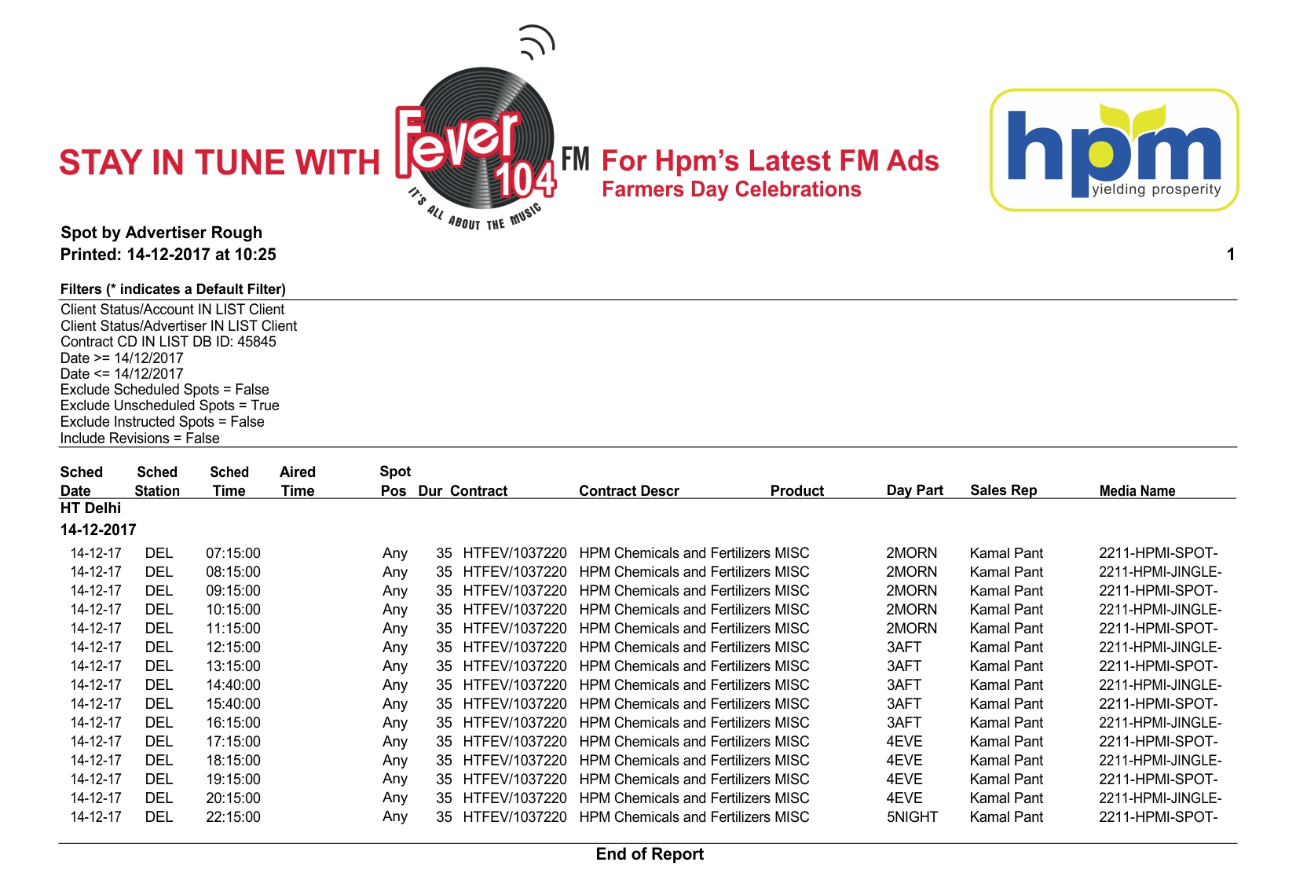1296x884 pixels.
Task: Click the Sched Date column header
Action: click(82, 481)
